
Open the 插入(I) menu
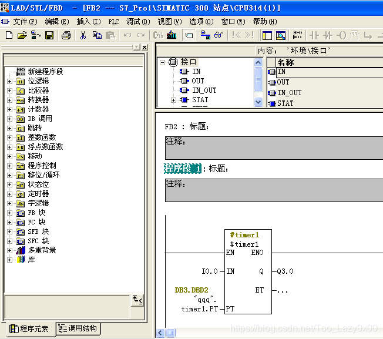pyautogui.click(x=89, y=22)
